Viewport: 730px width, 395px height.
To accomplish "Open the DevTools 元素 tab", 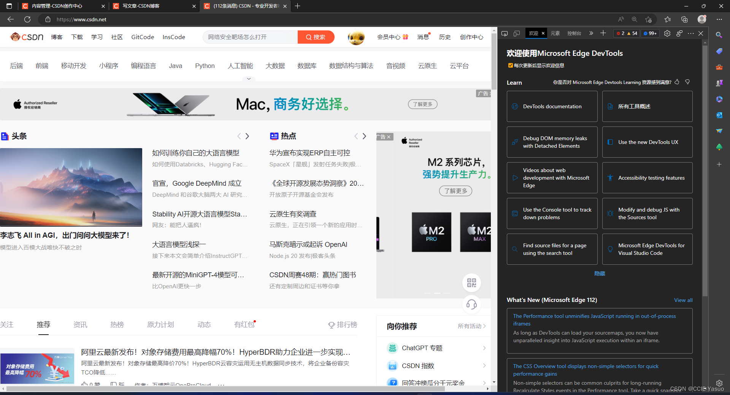I will pyautogui.click(x=555, y=33).
